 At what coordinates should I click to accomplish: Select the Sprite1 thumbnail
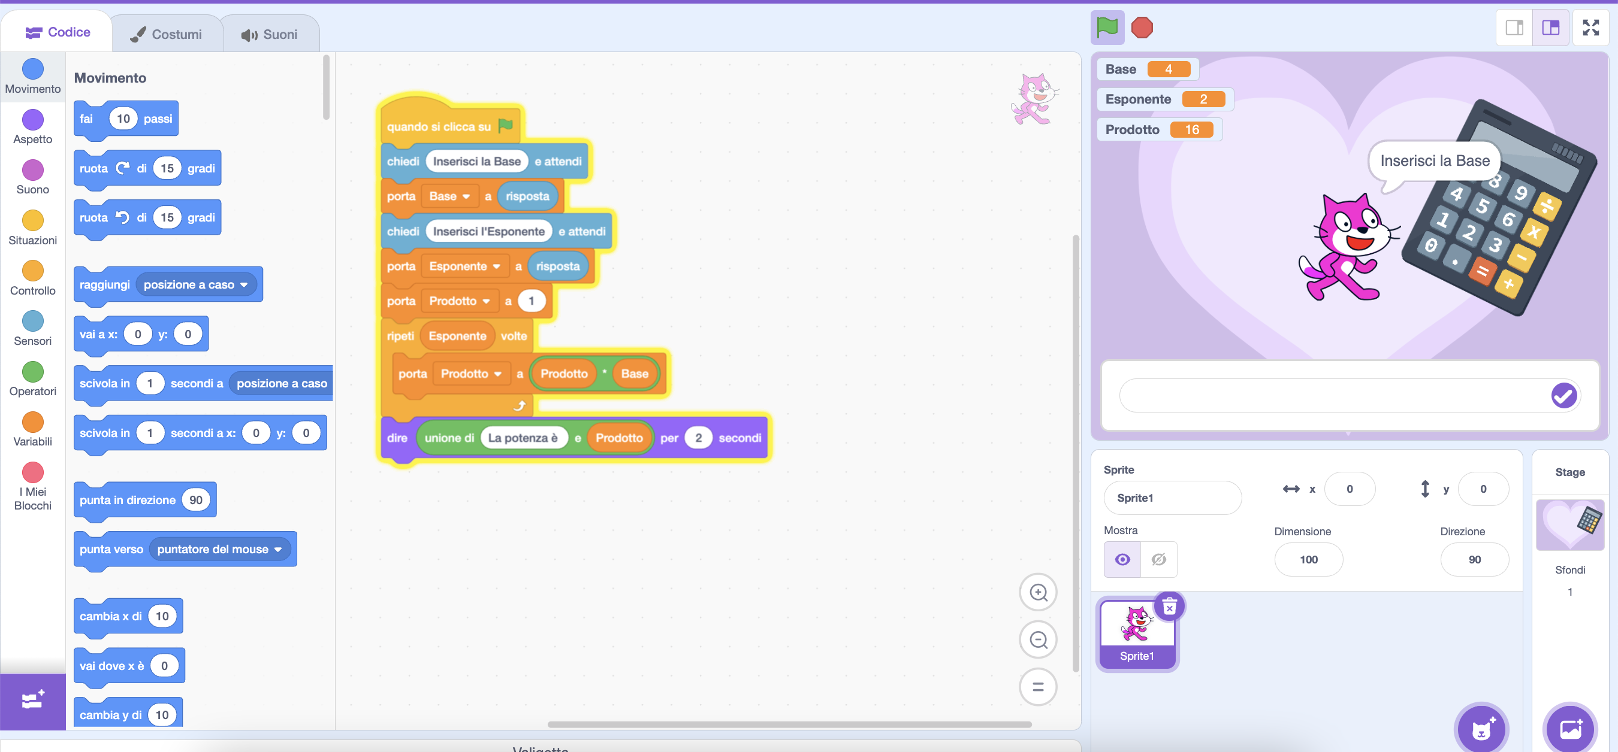tap(1137, 634)
